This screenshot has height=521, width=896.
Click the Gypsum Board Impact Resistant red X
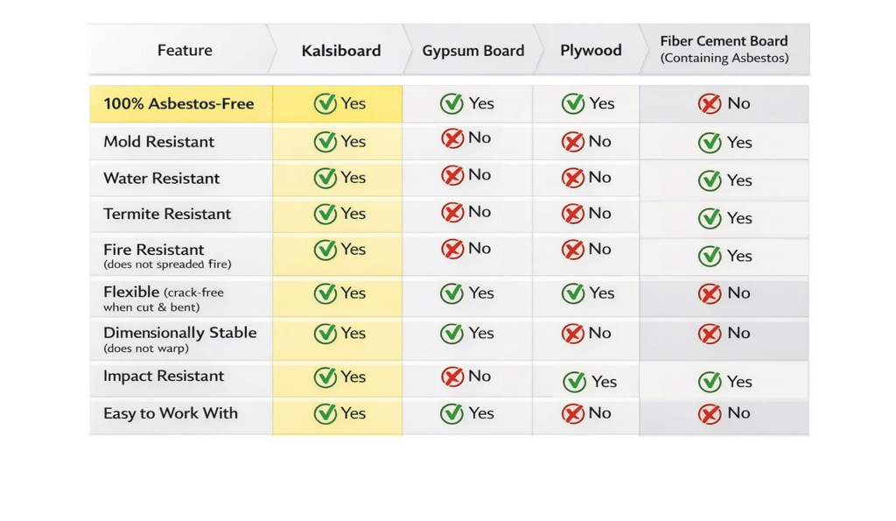(452, 377)
